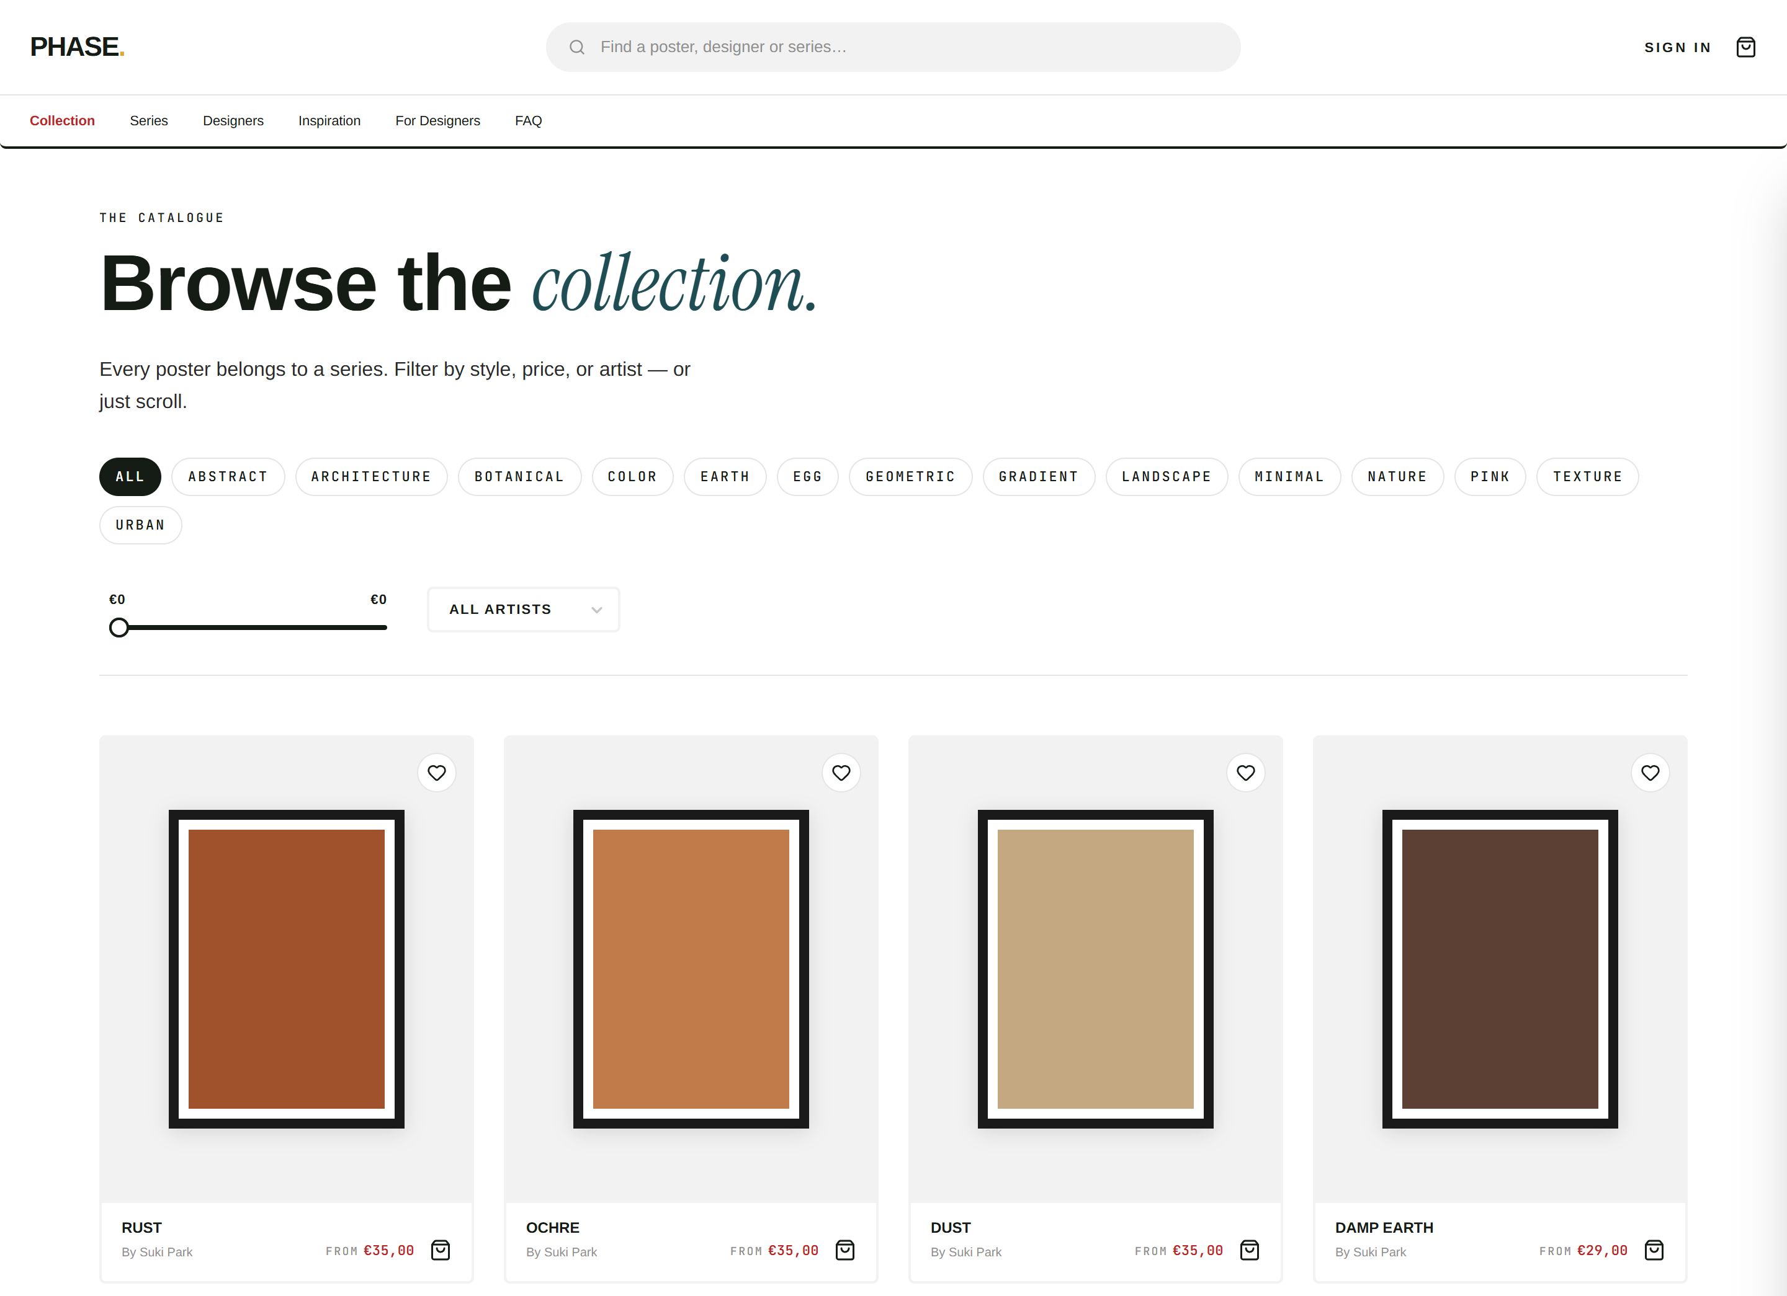Screen dimensions: 1787x1296
Task: Open the All Artists dropdown
Action: coord(523,610)
